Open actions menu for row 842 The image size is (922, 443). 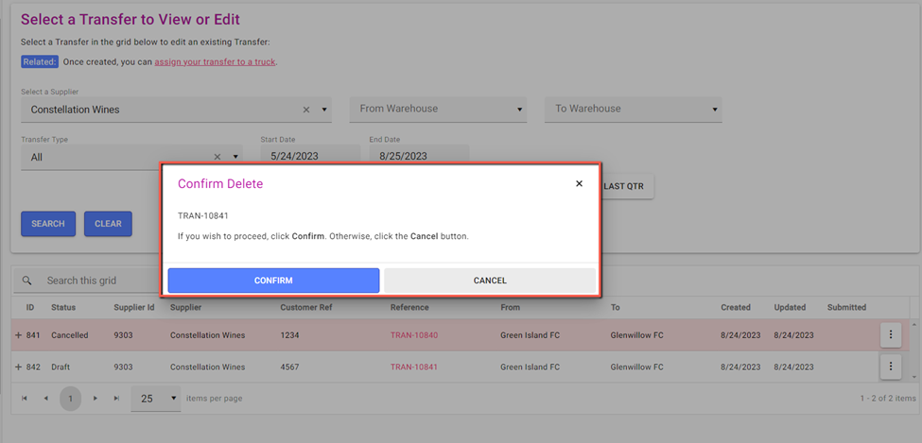pyautogui.click(x=891, y=366)
